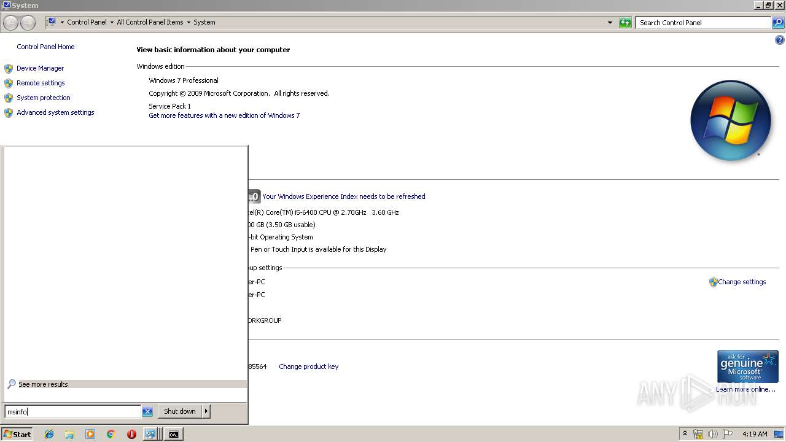
Task: Open the clock showing 4:19 AM
Action: click(755, 434)
